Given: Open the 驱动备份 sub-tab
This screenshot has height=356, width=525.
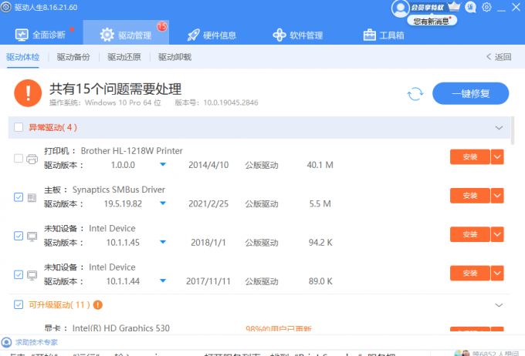Looking at the screenshot, I should (x=73, y=57).
